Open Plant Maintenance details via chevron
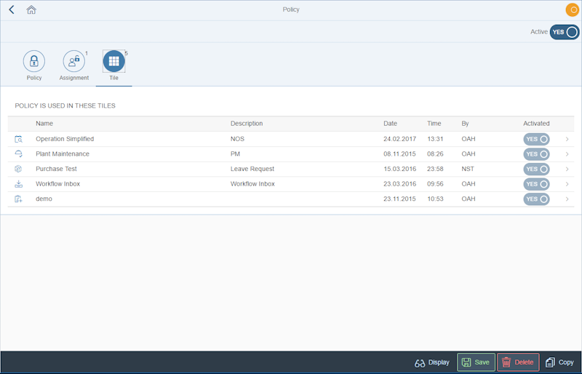The width and height of the screenshot is (582, 374). point(567,154)
